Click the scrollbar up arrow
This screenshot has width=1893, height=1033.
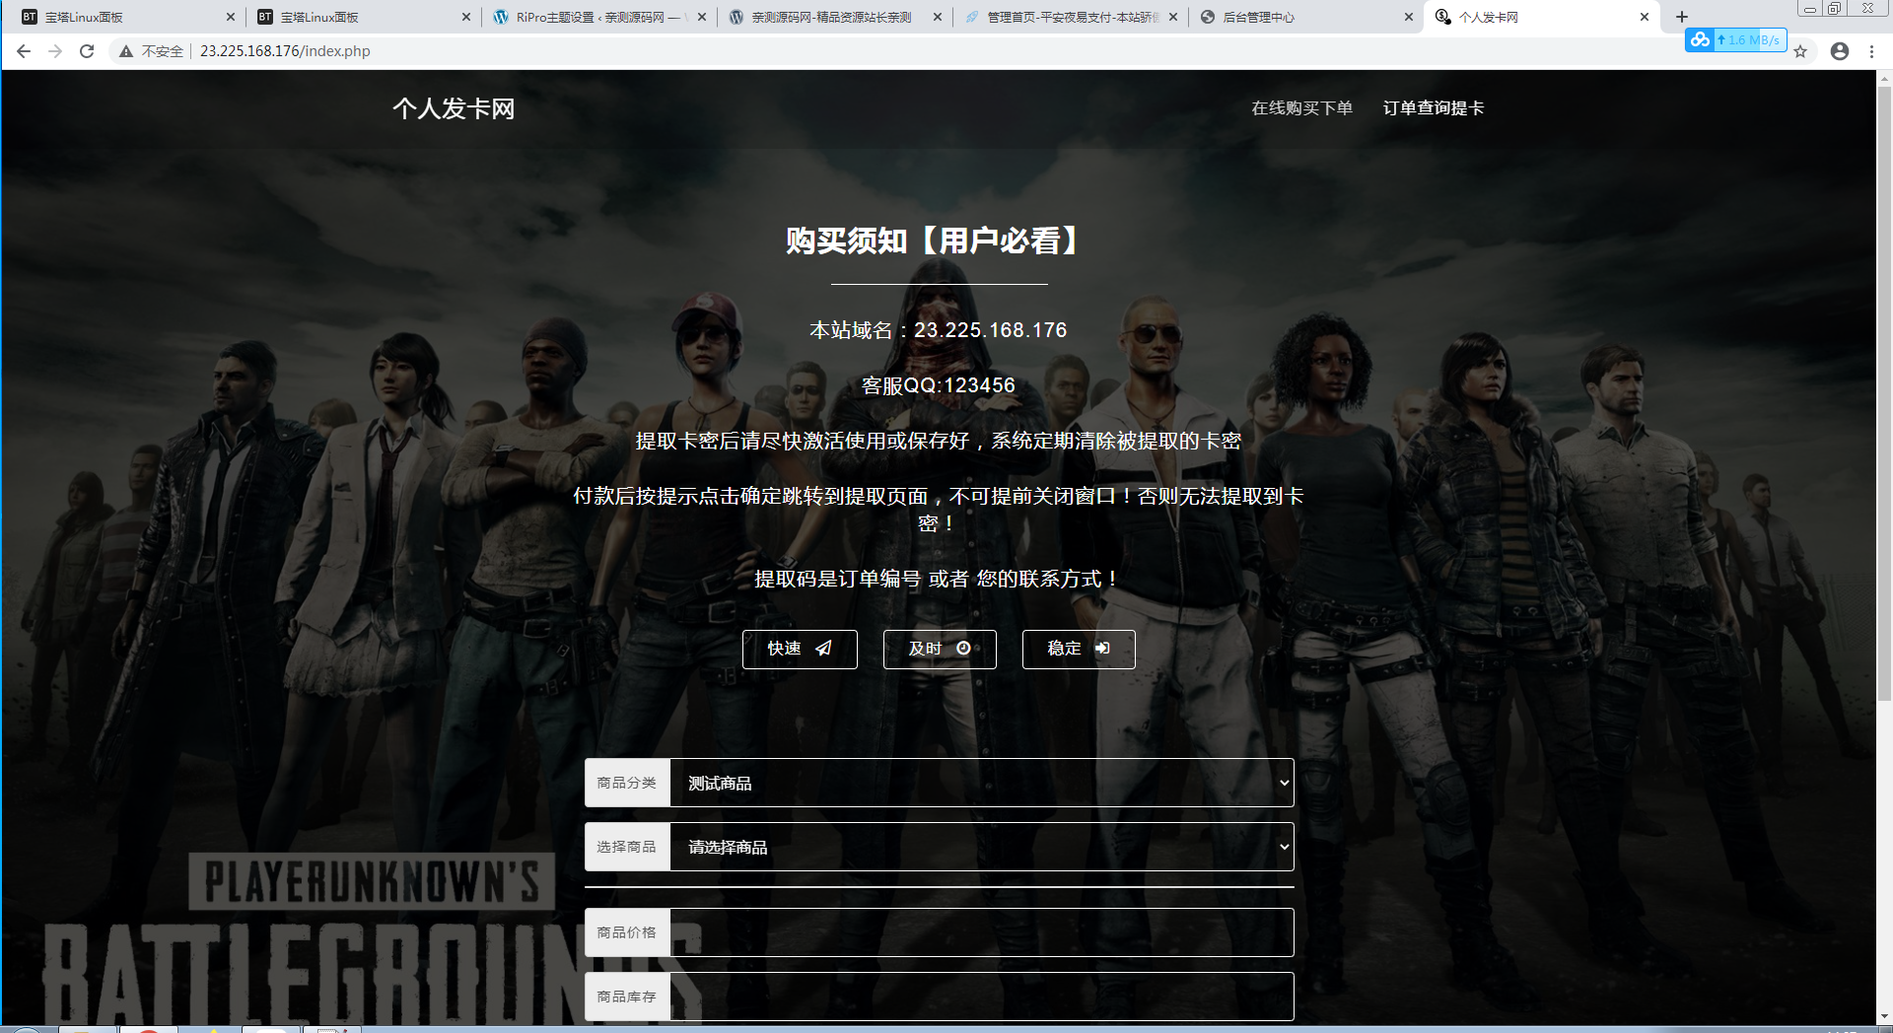[1884, 78]
